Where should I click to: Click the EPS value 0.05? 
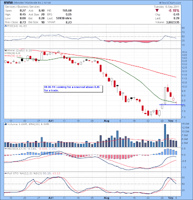[68, 14]
